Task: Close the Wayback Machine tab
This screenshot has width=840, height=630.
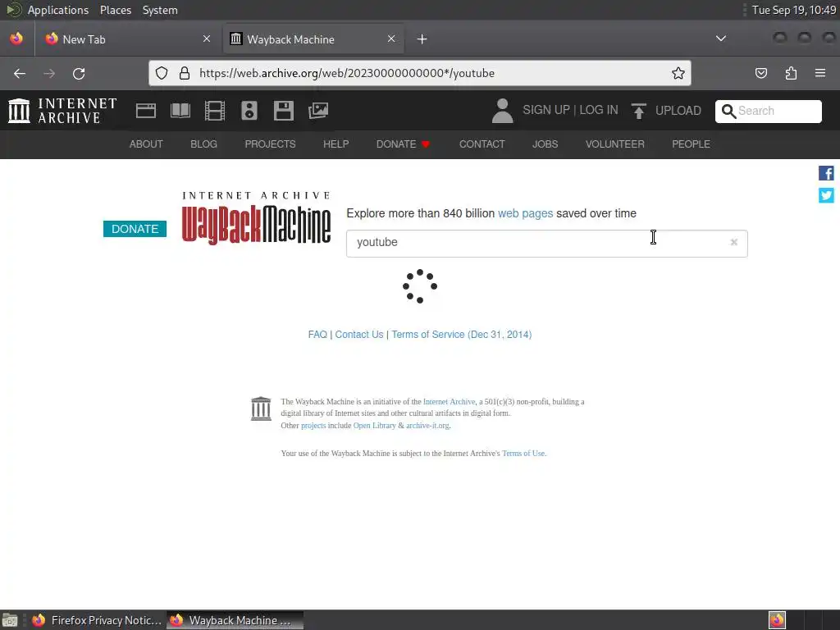Action: point(391,39)
